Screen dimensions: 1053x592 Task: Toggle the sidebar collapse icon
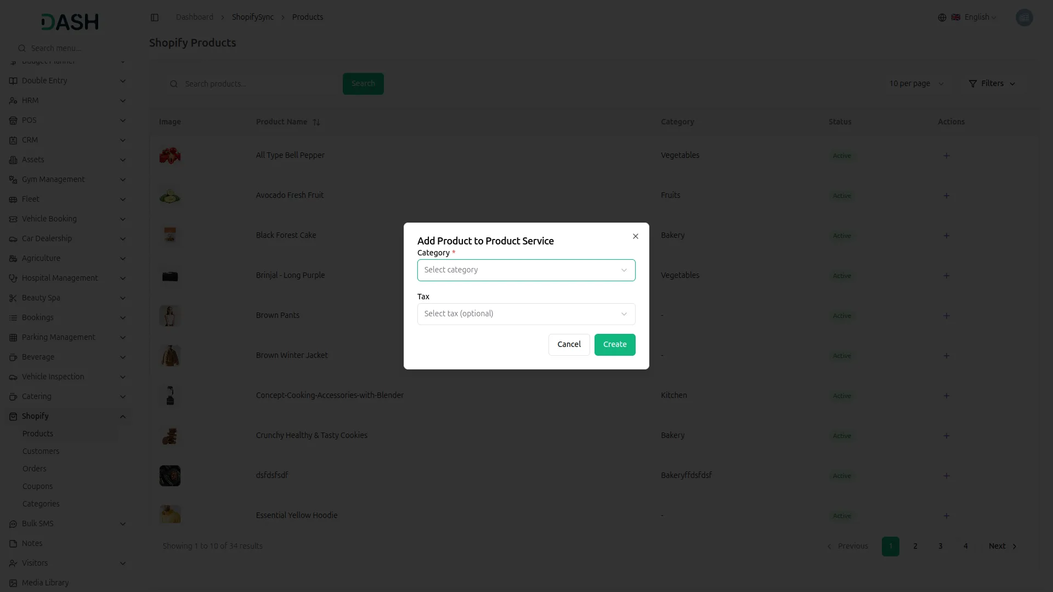pos(155,18)
